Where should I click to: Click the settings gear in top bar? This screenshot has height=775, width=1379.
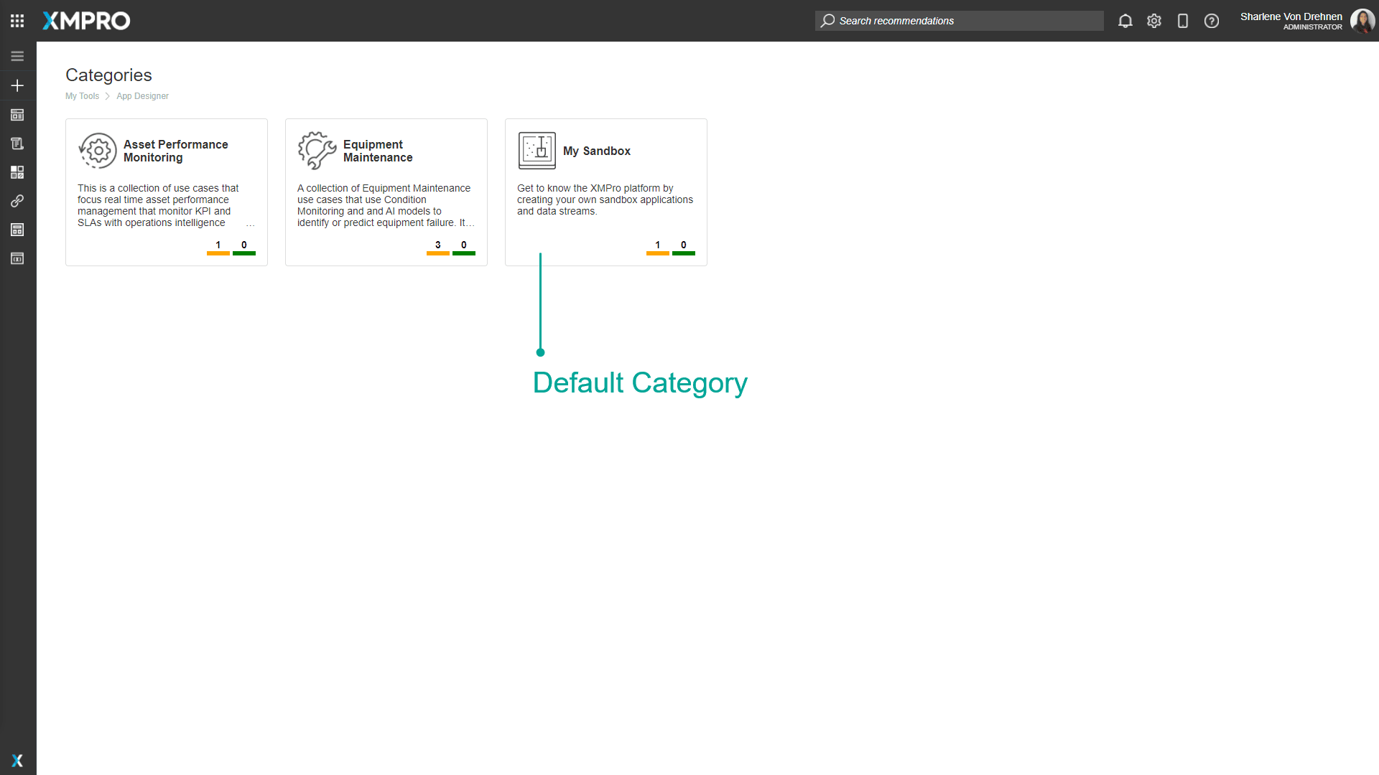tap(1154, 21)
